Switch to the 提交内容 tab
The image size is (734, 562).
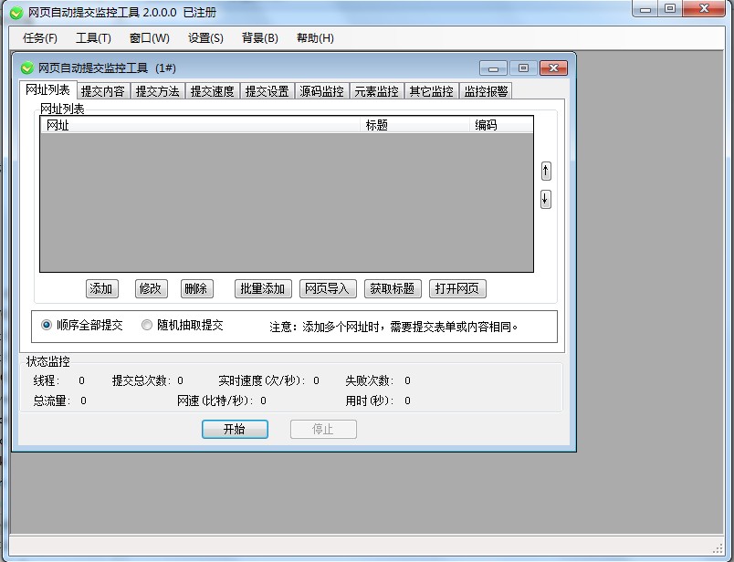pyautogui.click(x=102, y=91)
